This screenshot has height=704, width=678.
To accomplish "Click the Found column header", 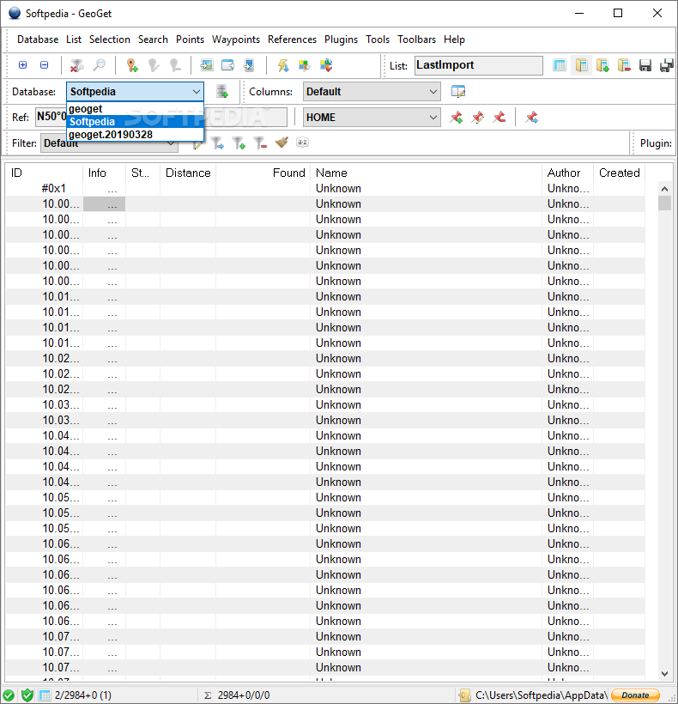I will point(263,173).
